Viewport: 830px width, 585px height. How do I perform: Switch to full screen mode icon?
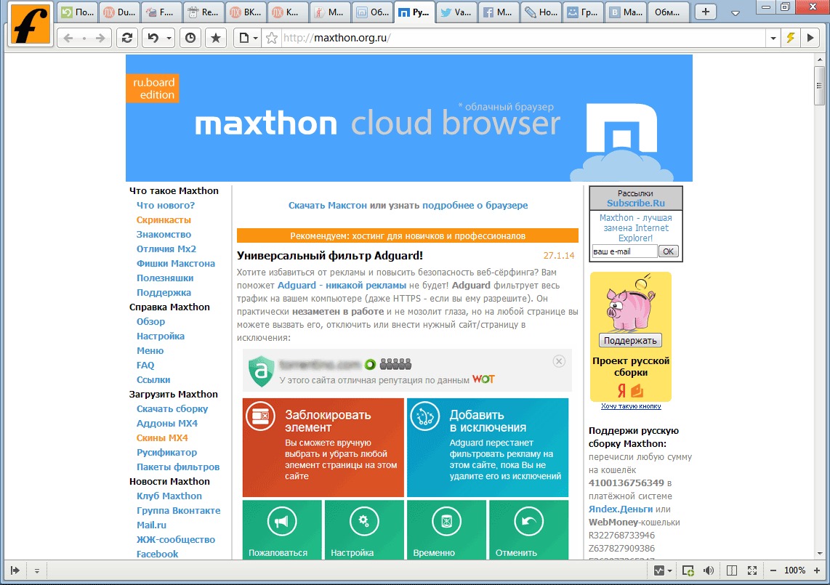coord(752,570)
